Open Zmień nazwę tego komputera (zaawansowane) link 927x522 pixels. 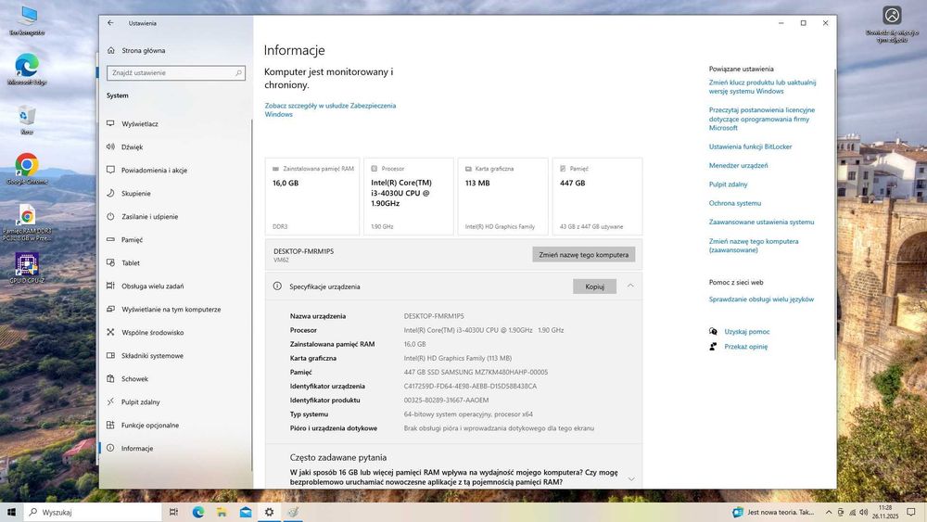click(x=754, y=246)
